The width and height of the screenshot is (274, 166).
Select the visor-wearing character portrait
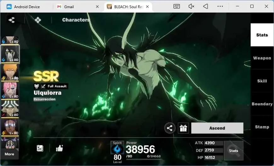click(x=10, y=127)
